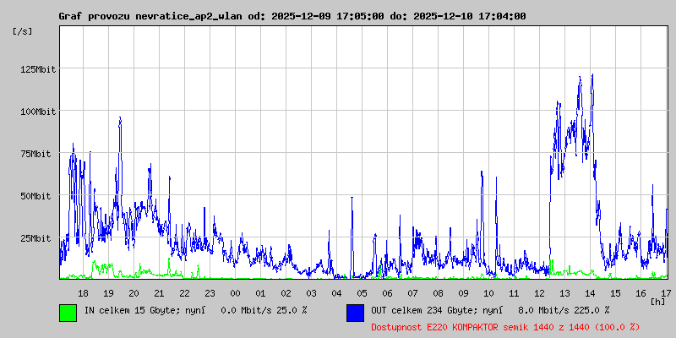Click the OUT '8.0 Mbit/s 225.0 %' value

[x=564, y=309]
